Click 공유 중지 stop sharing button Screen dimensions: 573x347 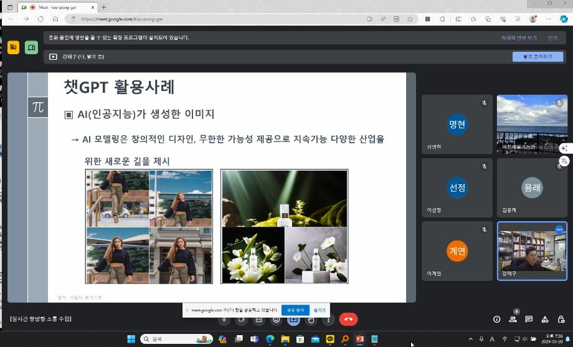tap(295, 310)
